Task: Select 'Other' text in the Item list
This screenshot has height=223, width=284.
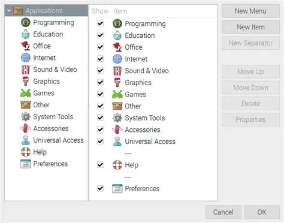Action: pyautogui.click(x=133, y=106)
